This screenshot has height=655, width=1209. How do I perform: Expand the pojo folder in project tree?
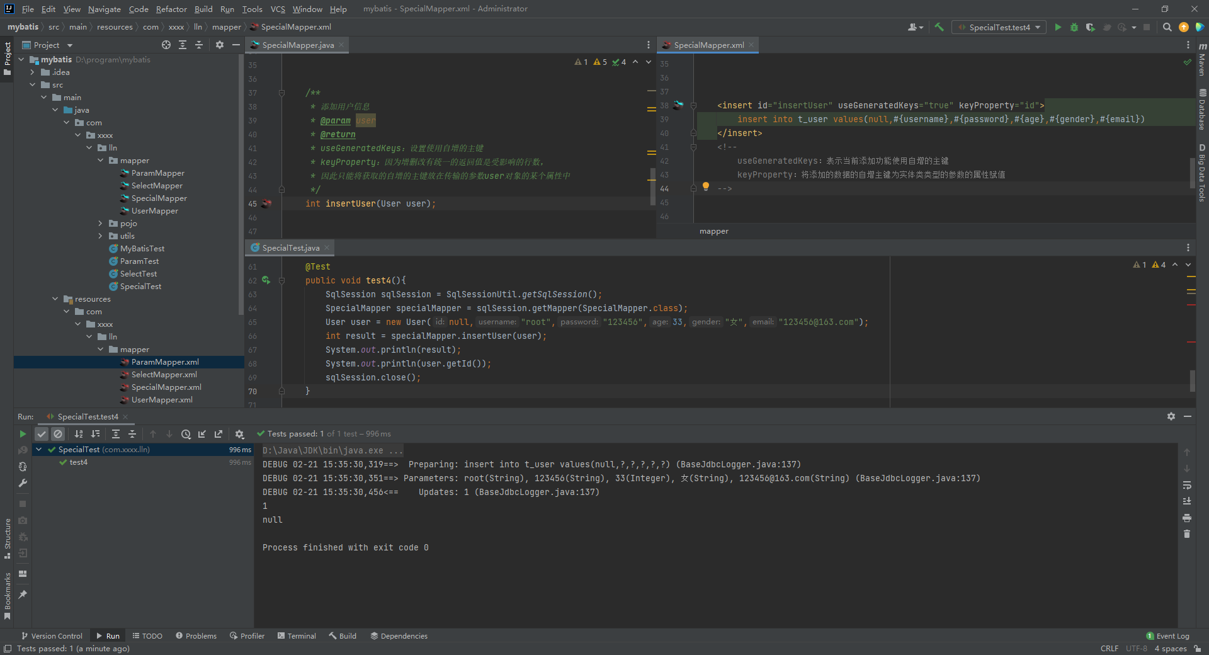(x=100, y=224)
